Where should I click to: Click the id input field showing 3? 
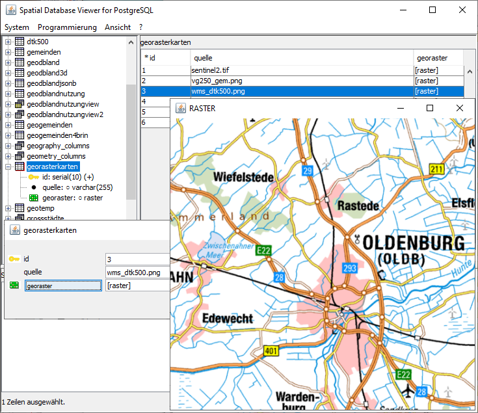(137, 260)
